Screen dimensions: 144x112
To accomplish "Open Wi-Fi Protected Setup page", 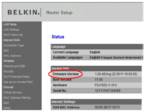I will point(16,77).
